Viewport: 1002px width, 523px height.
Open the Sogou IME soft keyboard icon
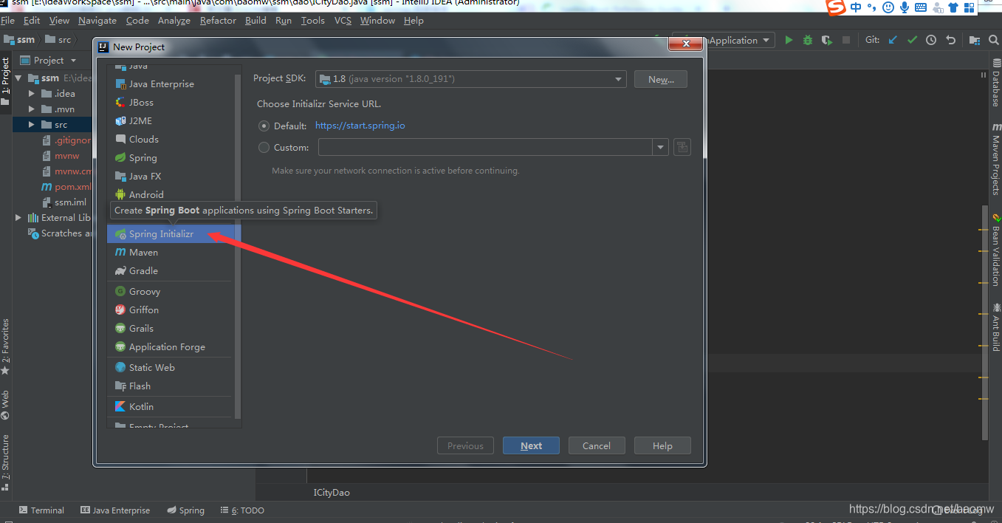921,7
